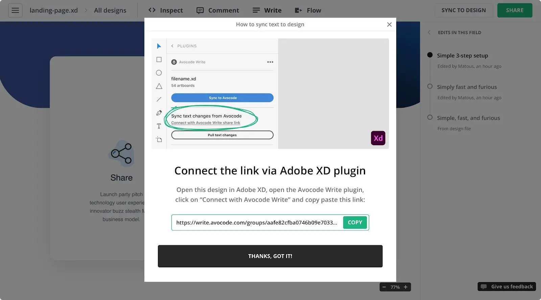Click 'Connect with Avocode Write share link'

(x=206, y=123)
